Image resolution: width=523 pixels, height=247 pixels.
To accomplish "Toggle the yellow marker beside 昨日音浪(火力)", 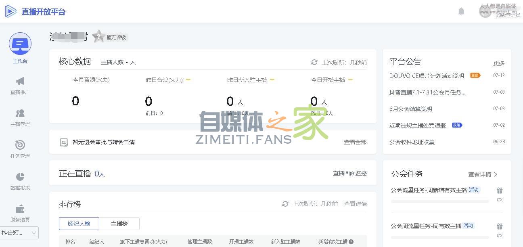I will pos(188,80).
